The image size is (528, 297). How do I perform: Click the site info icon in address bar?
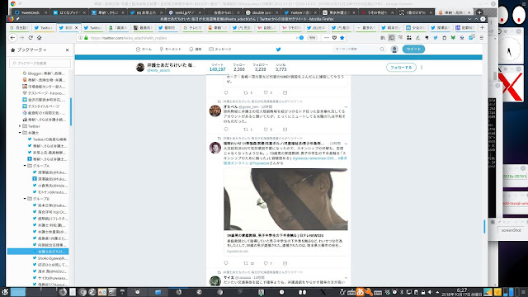click(x=80, y=38)
